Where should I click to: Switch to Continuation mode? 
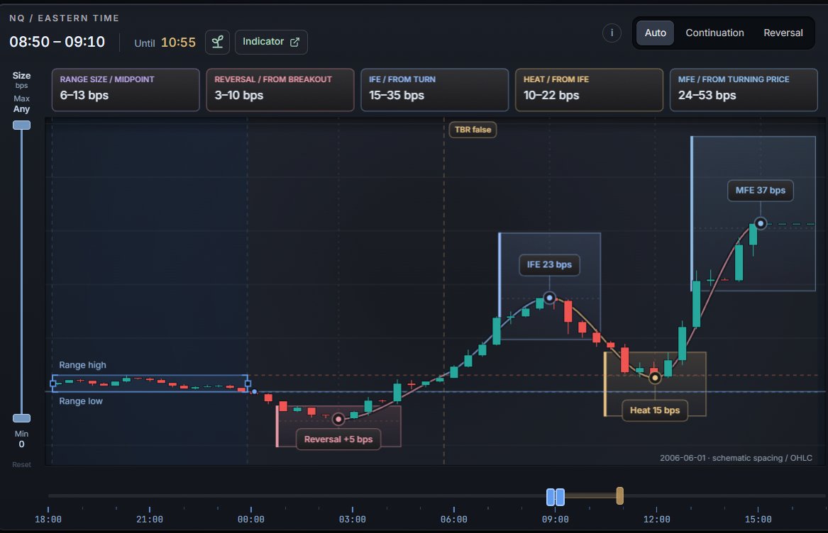[x=714, y=33]
